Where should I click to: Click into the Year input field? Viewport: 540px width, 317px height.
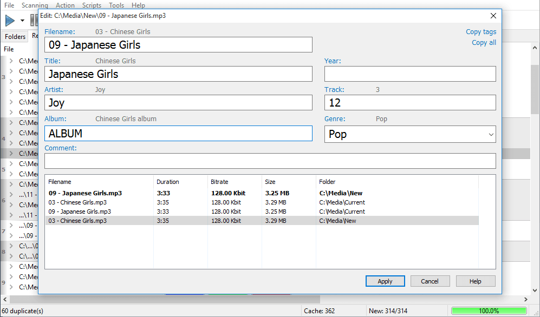tap(410, 74)
